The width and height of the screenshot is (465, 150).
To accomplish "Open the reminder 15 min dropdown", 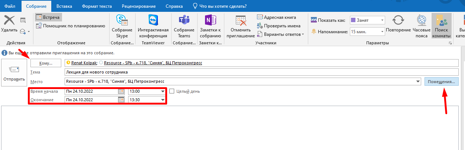I will 381,32.
